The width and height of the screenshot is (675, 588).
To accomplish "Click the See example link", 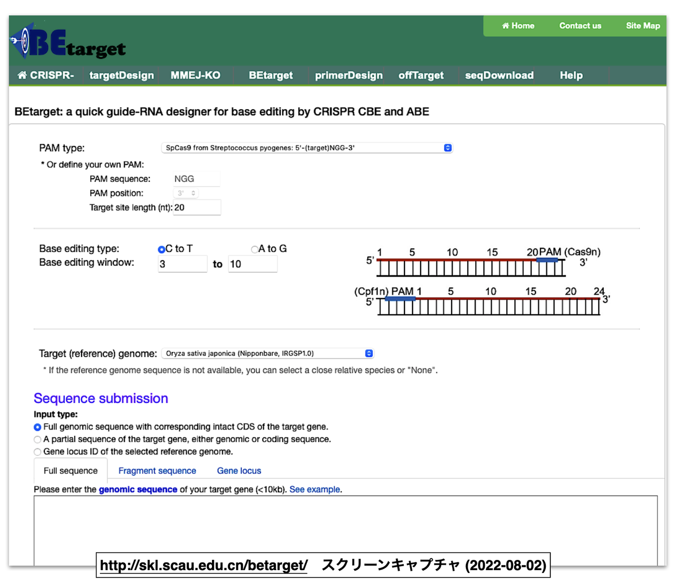I will click(315, 489).
